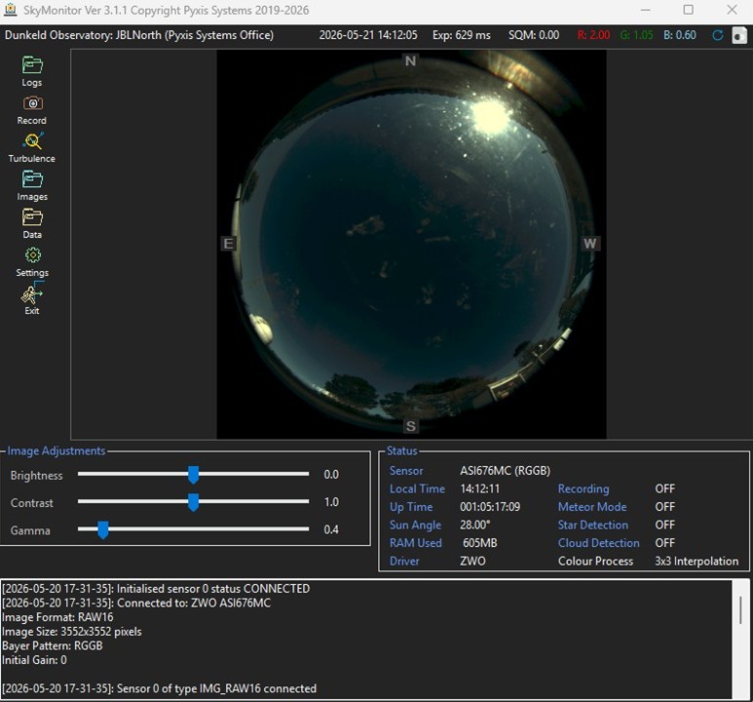Screen dimensions: 753x702
Task: Open the Settings gear icon
Action: tap(33, 255)
